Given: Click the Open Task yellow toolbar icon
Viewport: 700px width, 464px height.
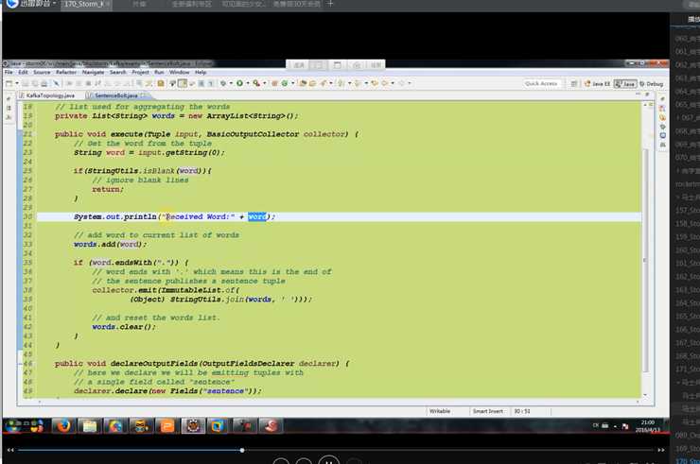Looking at the screenshot, I should (312, 83).
